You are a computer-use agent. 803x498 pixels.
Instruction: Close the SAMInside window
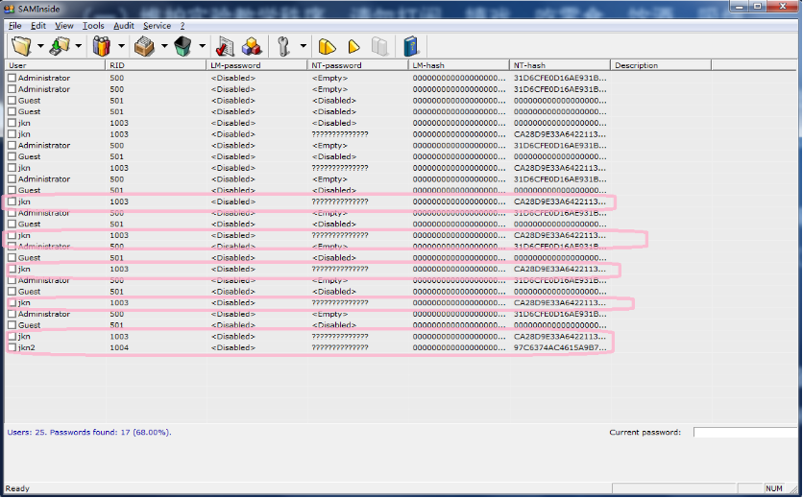click(x=783, y=6)
